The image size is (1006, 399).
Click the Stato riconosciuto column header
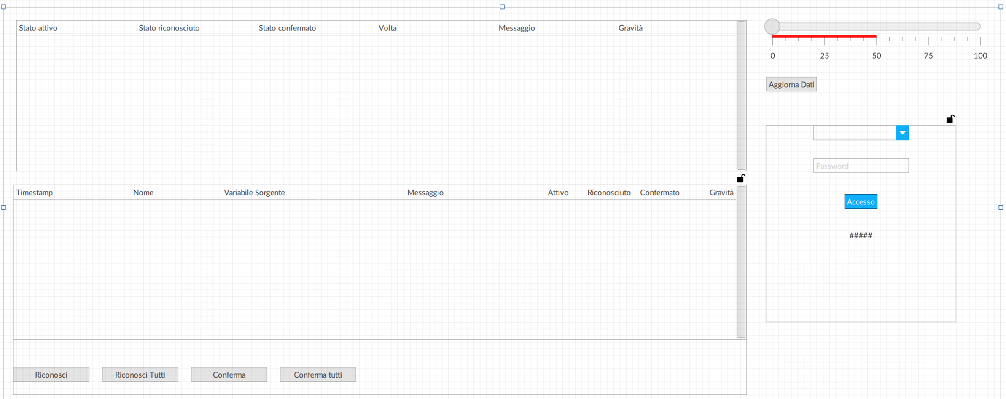[169, 28]
